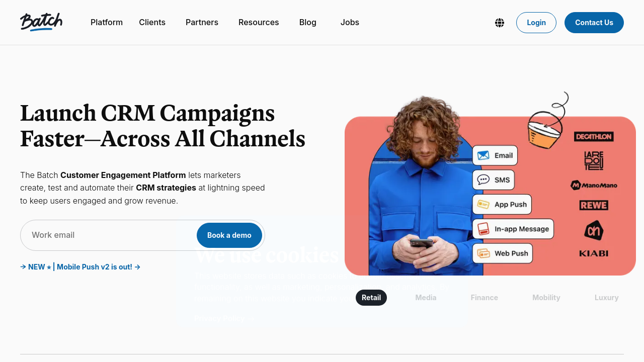
Task: Click the Decathlon logo
Action: [x=594, y=136]
